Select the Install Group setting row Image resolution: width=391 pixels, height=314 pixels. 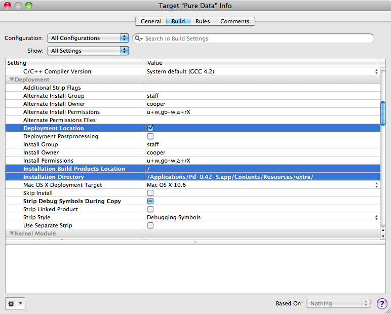(193, 144)
